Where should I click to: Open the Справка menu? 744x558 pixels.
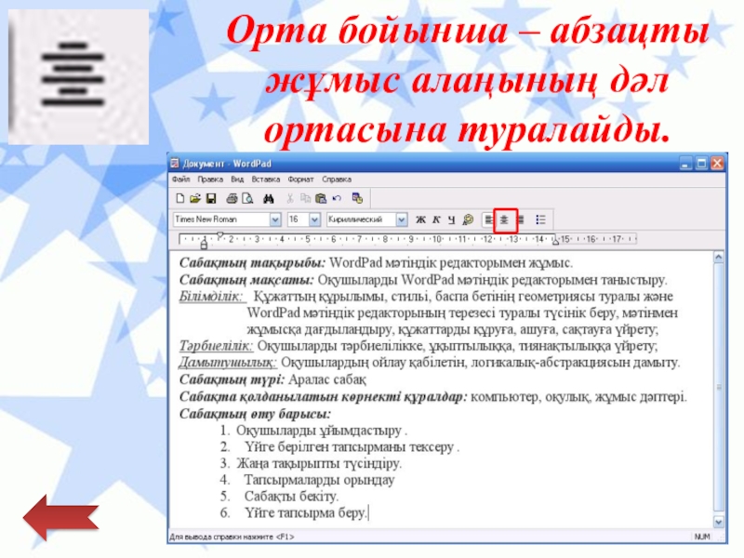[337, 179]
